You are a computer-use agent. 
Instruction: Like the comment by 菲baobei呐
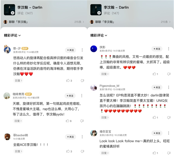pos(69,151)
